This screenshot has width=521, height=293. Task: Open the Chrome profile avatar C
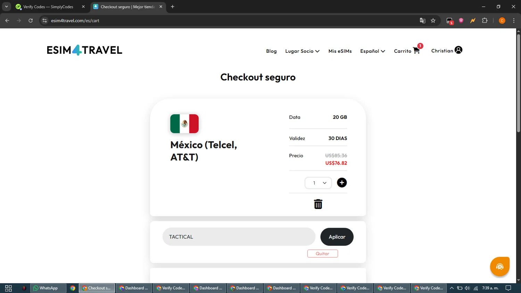point(502,20)
